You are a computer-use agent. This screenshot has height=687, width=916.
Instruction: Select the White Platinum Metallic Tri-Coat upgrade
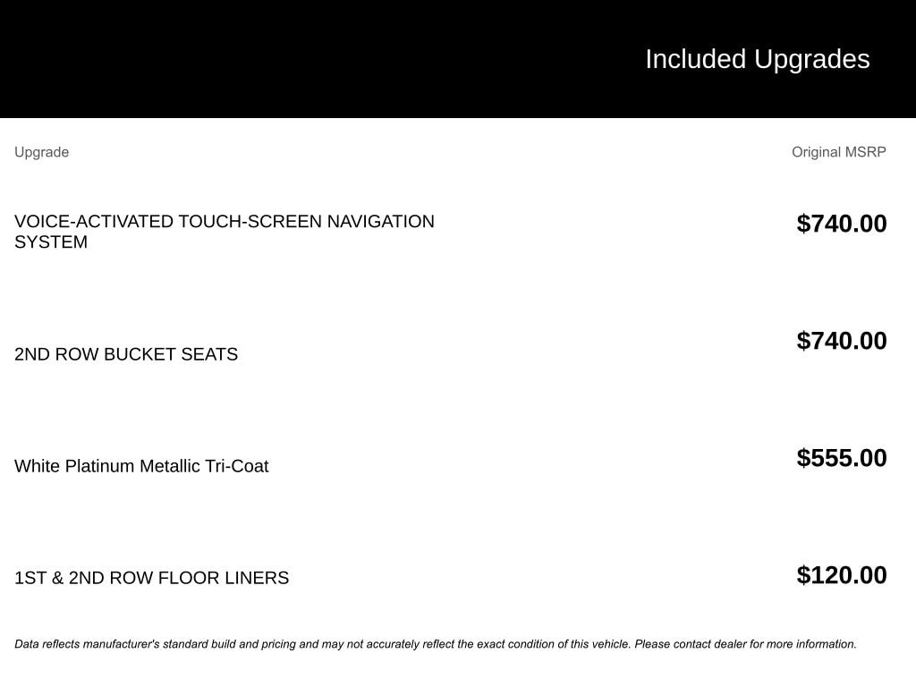(x=141, y=466)
